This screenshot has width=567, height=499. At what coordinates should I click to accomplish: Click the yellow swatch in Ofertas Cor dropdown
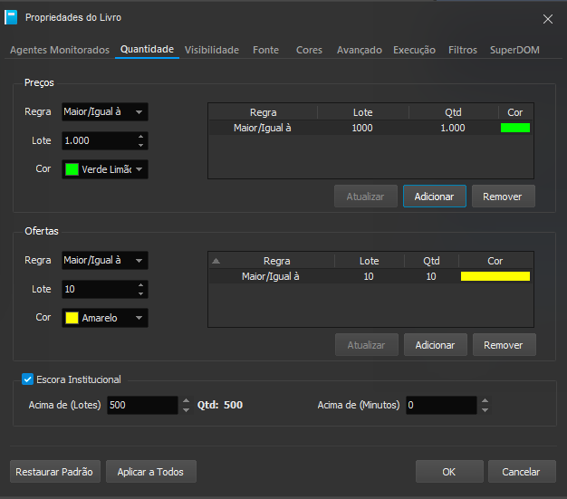coord(72,318)
